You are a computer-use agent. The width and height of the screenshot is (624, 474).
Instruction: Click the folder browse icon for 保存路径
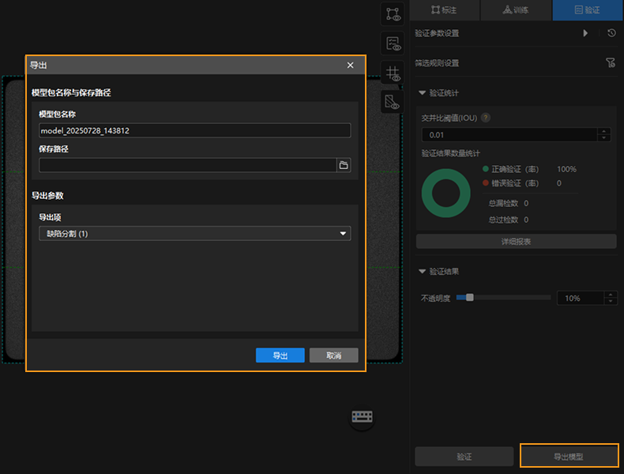(x=344, y=165)
